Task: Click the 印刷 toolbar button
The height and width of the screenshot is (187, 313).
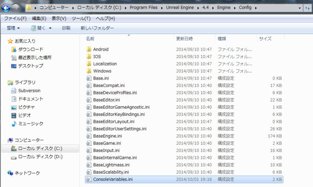Action: (x=66, y=28)
